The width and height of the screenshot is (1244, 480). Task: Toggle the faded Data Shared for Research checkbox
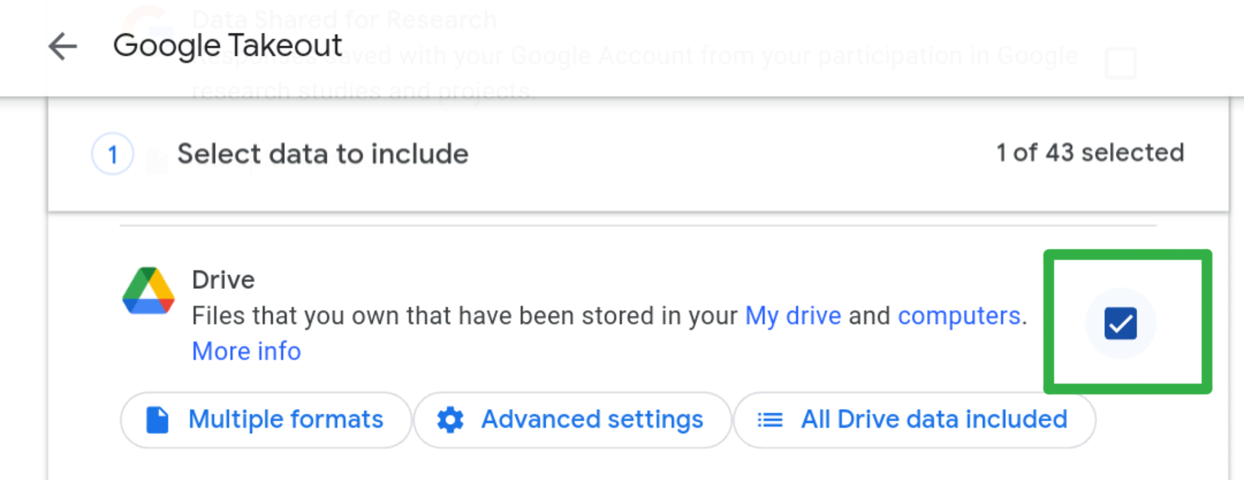point(1121,63)
